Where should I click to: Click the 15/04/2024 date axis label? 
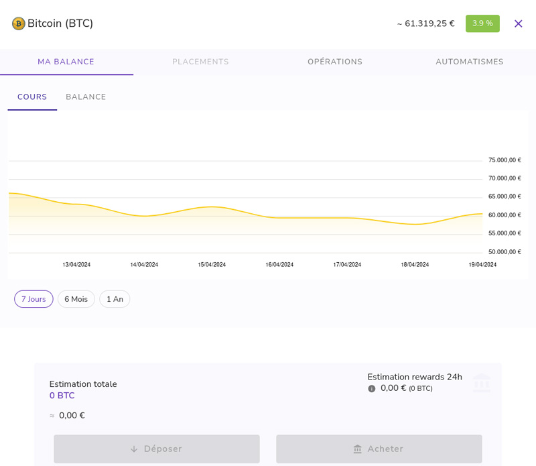(212, 265)
